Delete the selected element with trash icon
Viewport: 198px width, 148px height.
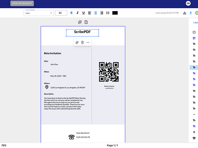click(82, 42)
